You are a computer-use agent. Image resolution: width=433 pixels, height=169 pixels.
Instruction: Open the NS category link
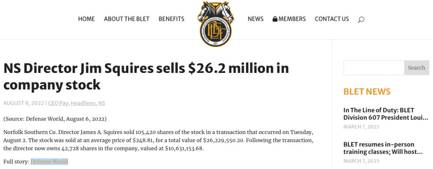pyautogui.click(x=102, y=103)
